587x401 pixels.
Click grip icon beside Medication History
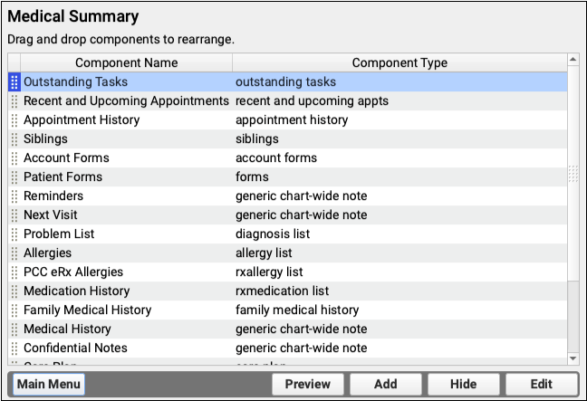click(x=14, y=291)
